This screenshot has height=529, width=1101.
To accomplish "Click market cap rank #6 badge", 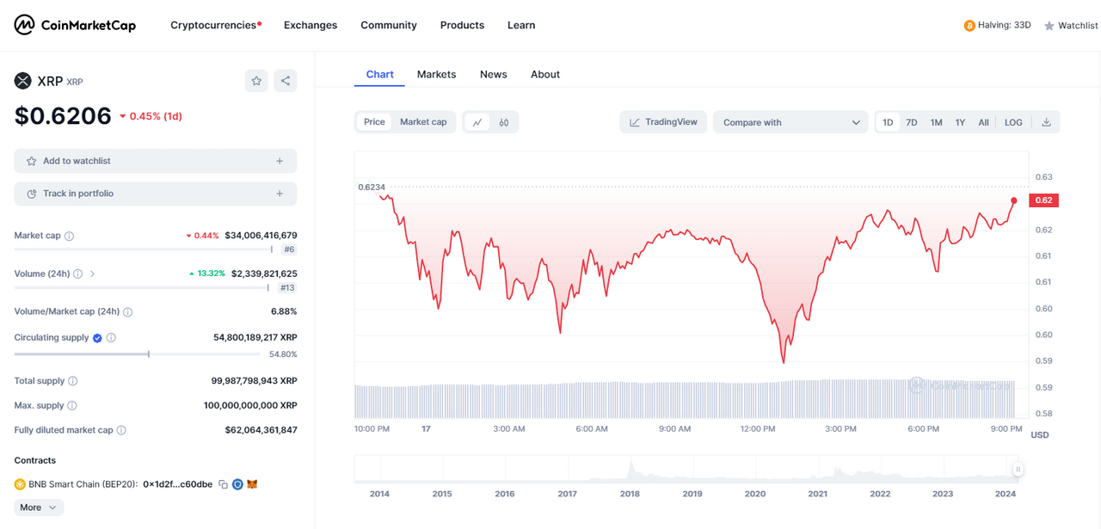I will pyautogui.click(x=289, y=249).
